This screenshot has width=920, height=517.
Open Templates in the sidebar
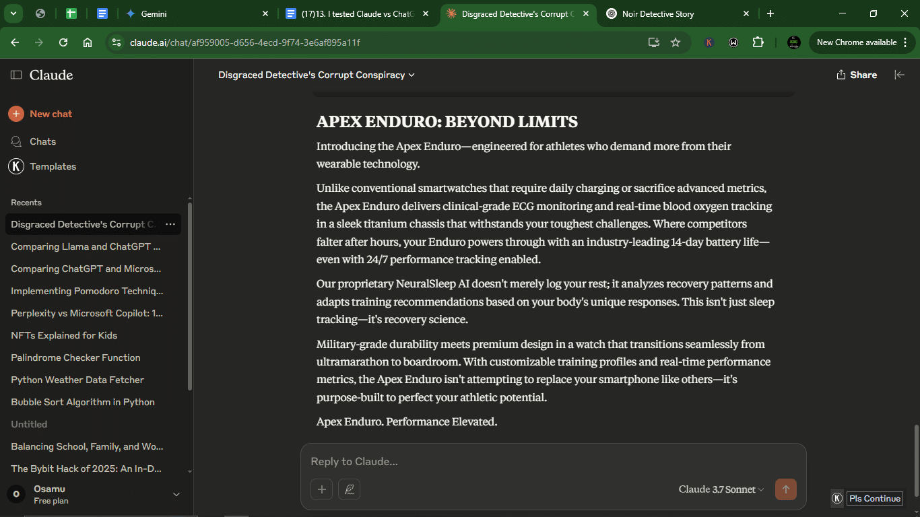pyautogui.click(x=42, y=166)
